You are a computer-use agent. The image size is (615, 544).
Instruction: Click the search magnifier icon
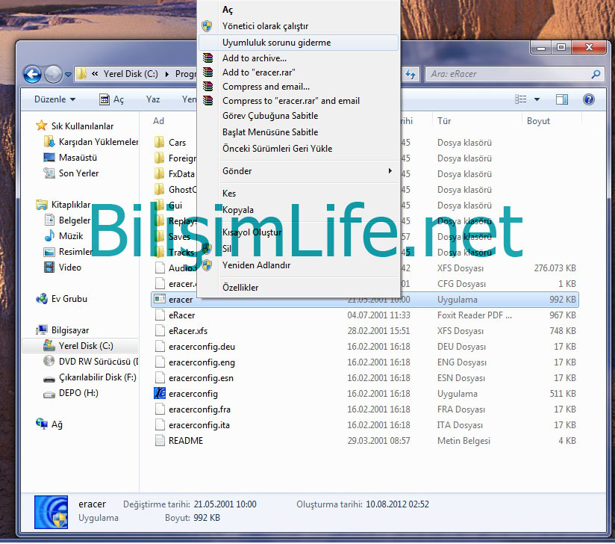(596, 74)
